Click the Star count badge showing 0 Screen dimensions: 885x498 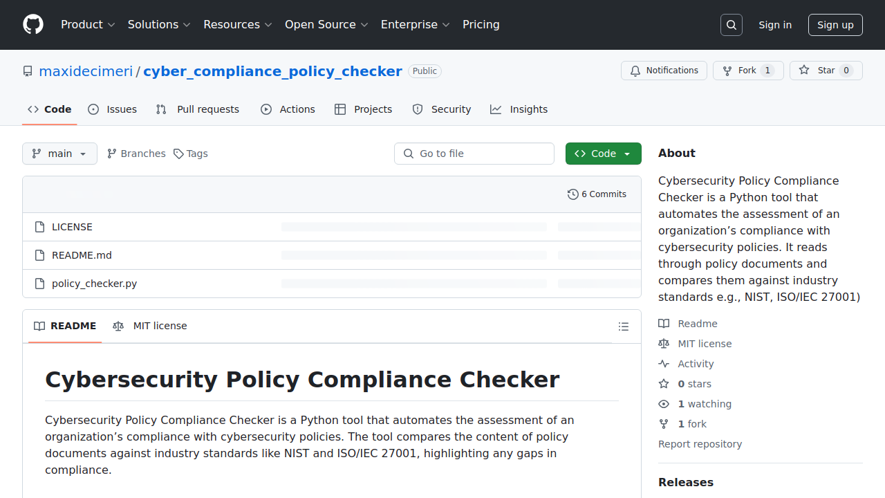coord(846,71)
